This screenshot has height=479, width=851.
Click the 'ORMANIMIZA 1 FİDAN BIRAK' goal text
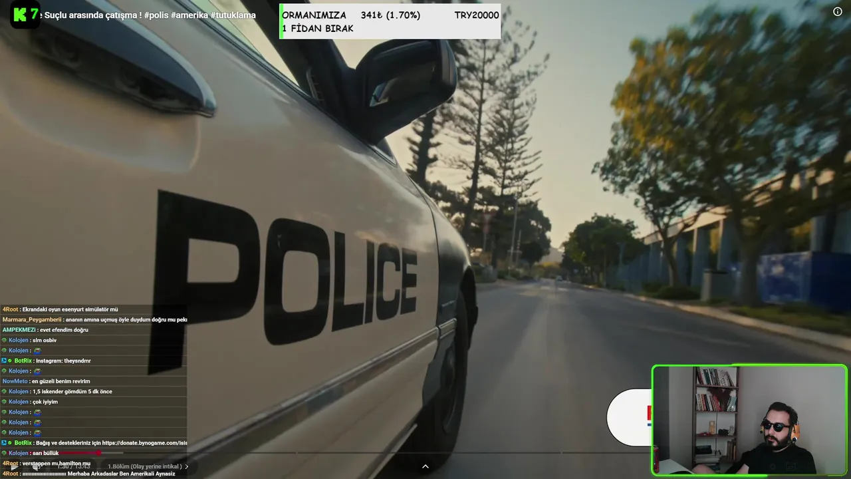[318, 22]
